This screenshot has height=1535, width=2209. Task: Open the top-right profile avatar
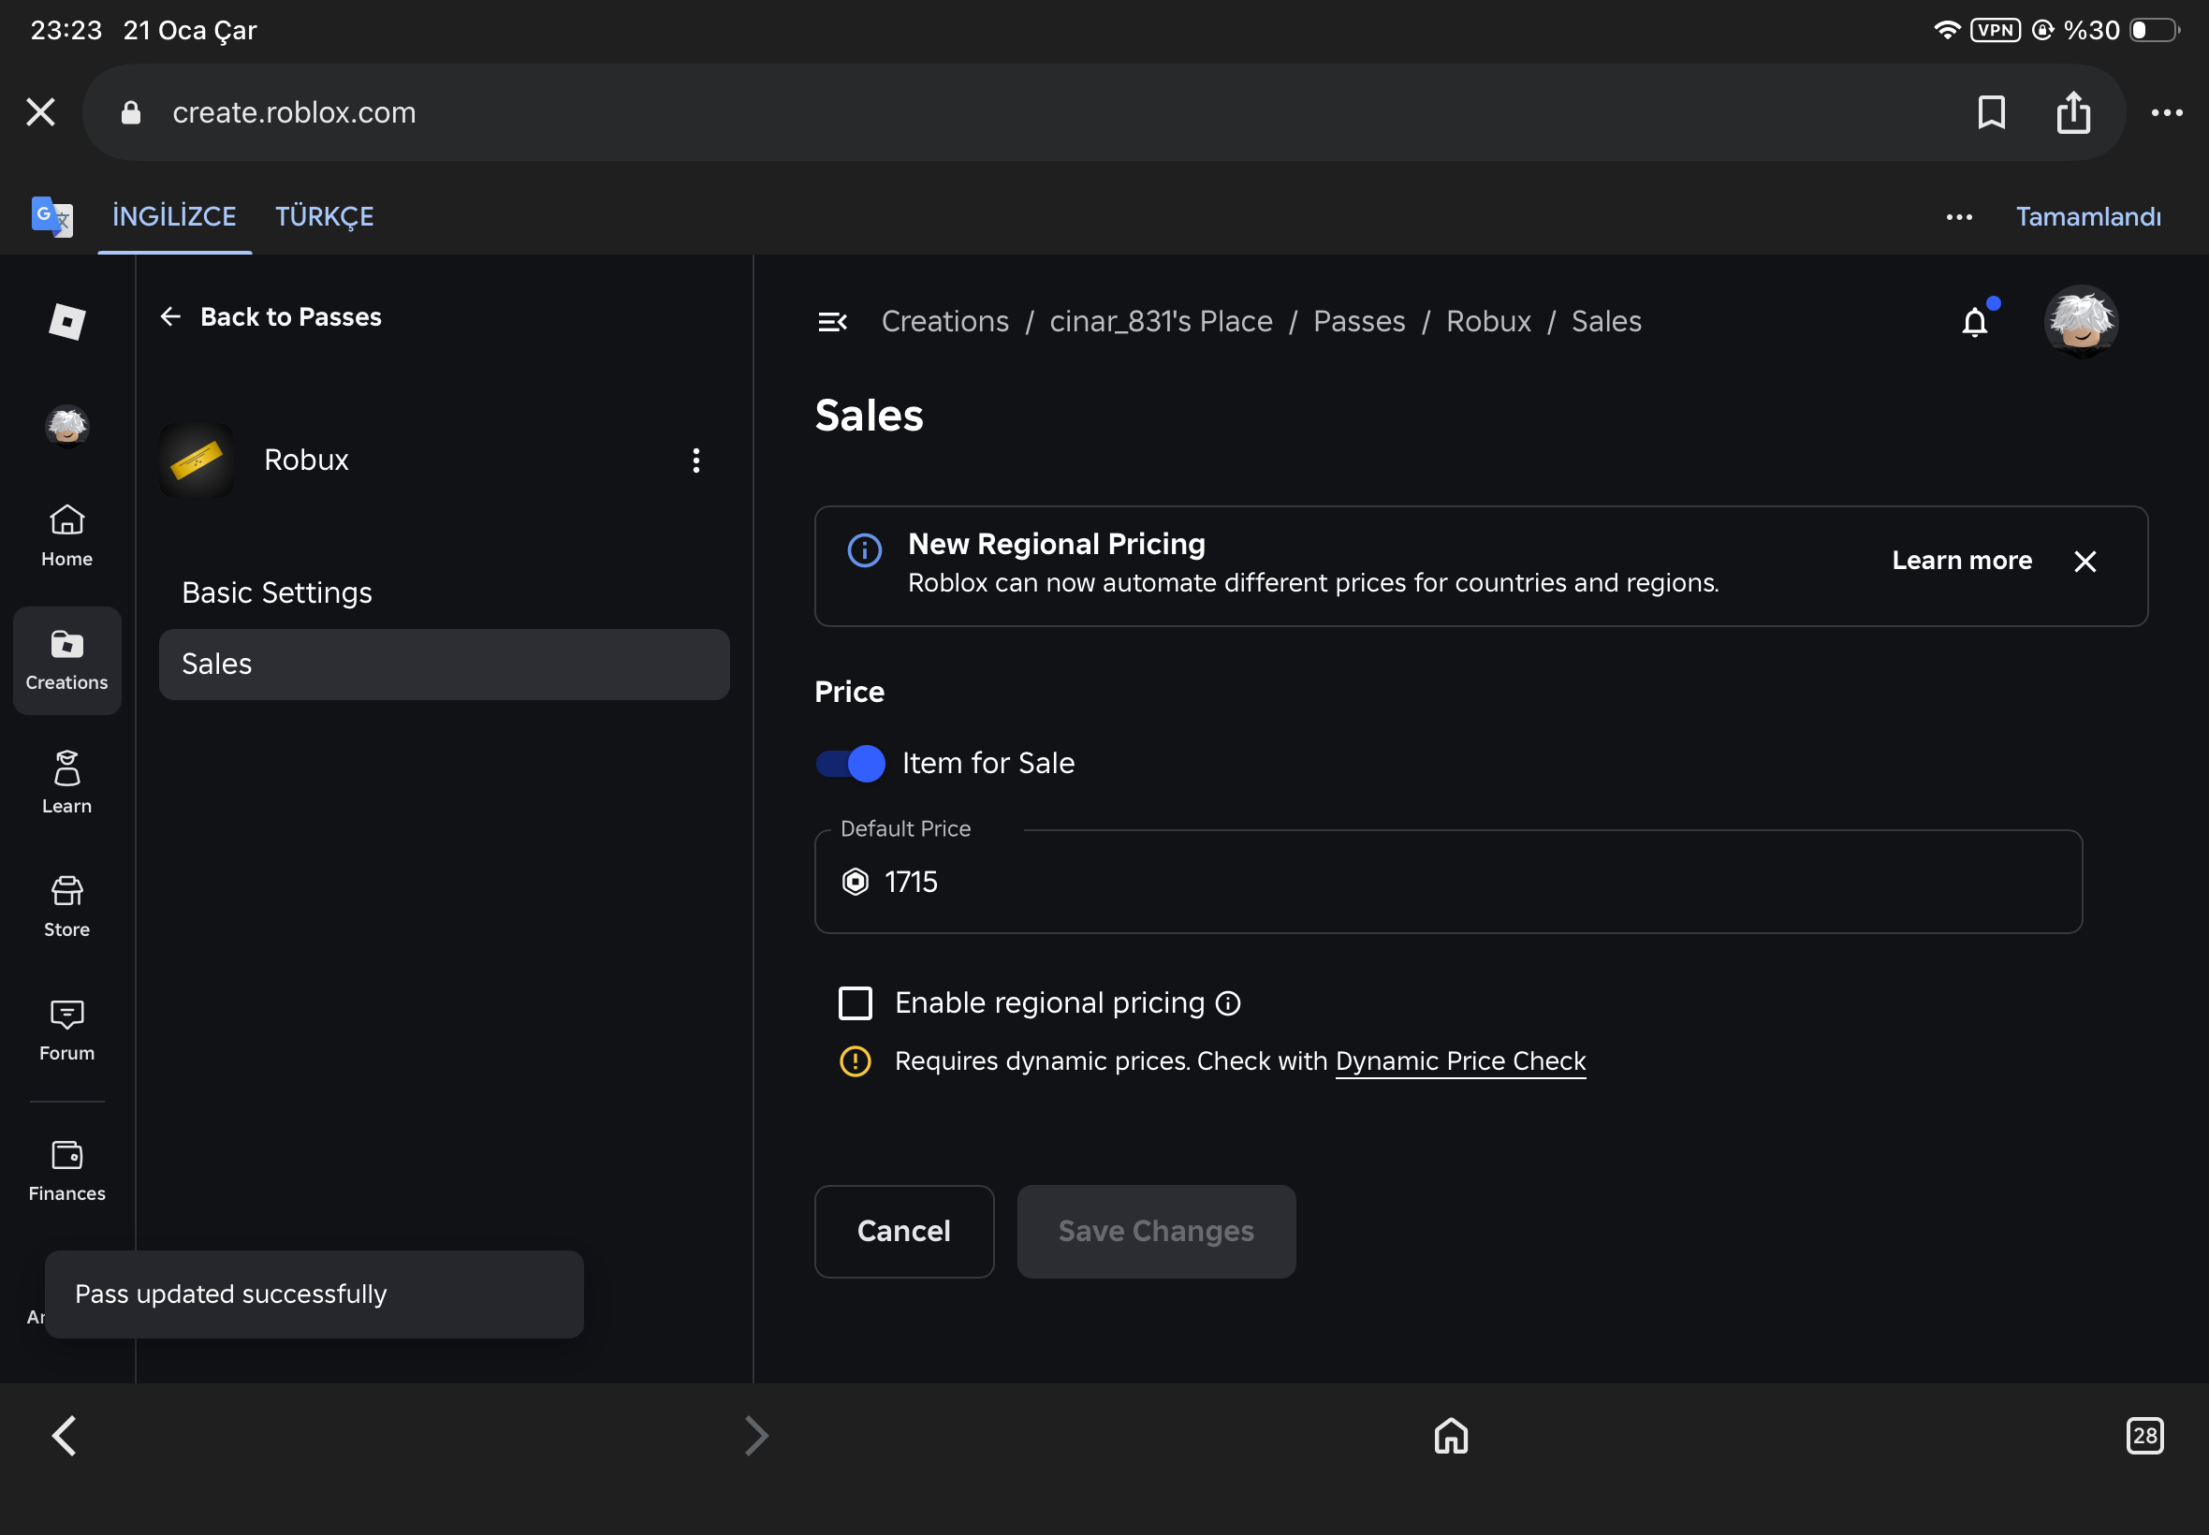point(2081,322)
